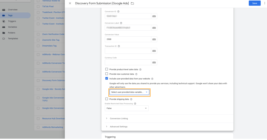Save the tag
Screen dimensions: 267x140
click(x=254, y=3)
